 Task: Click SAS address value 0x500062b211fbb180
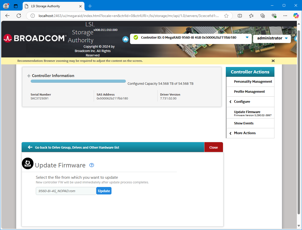112,98
